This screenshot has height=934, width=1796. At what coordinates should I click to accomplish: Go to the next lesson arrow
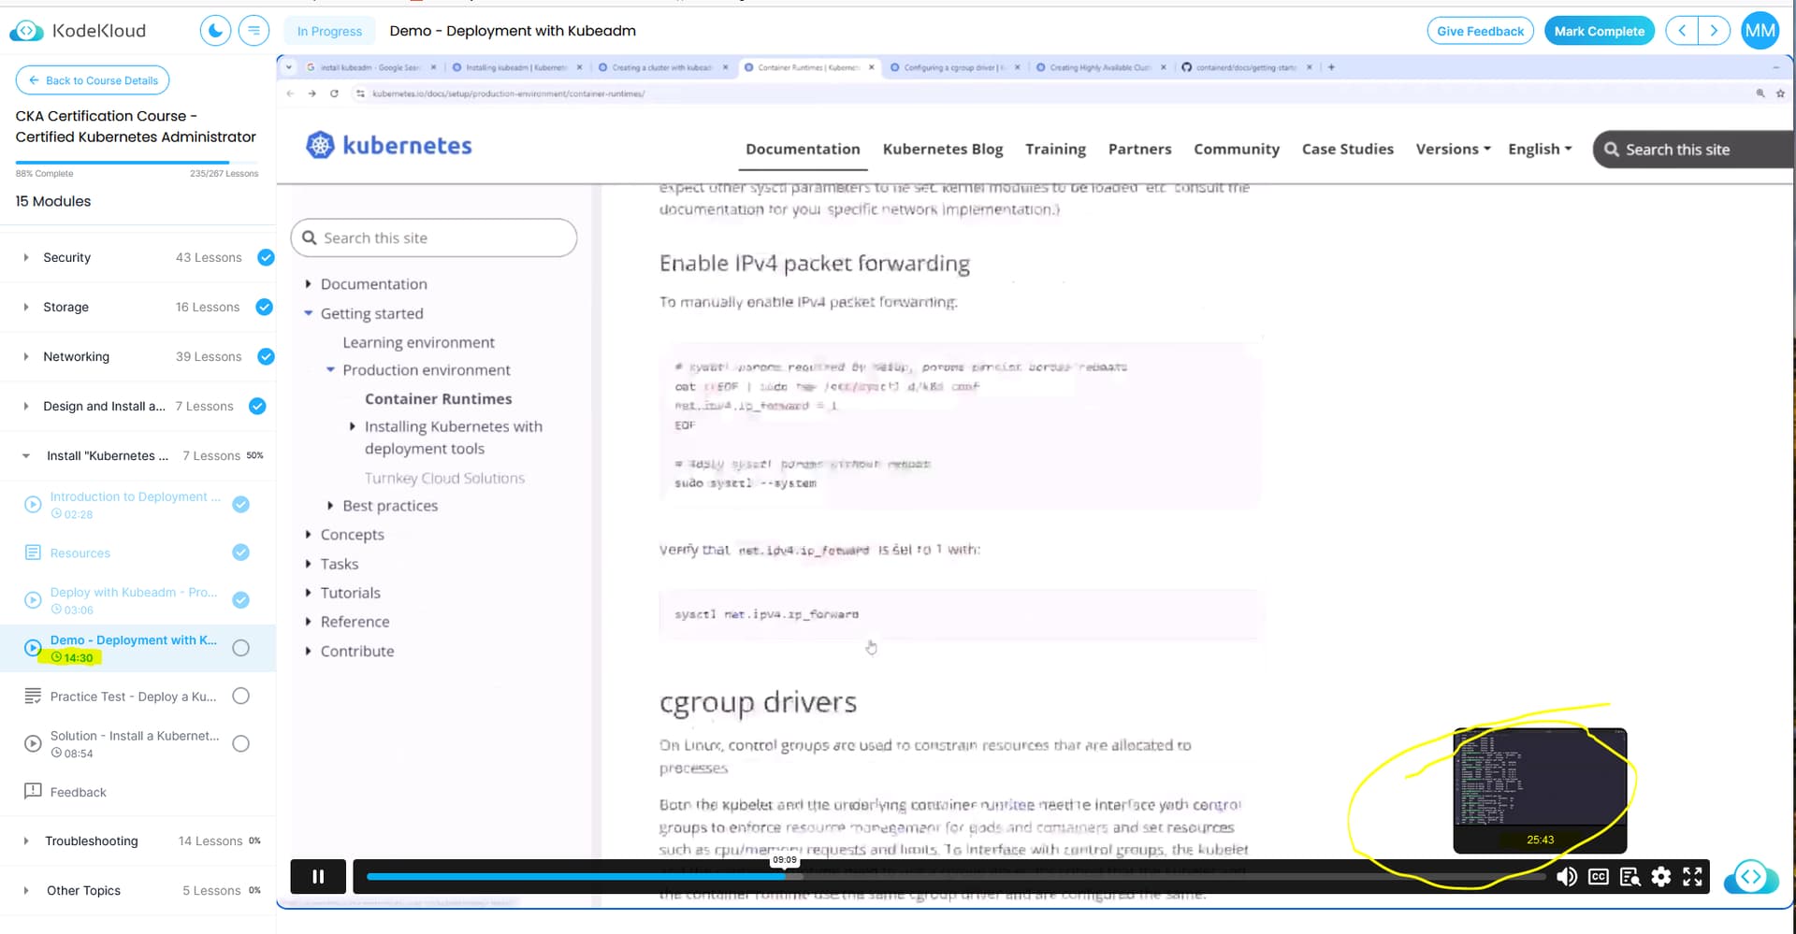pos(1714,31)
